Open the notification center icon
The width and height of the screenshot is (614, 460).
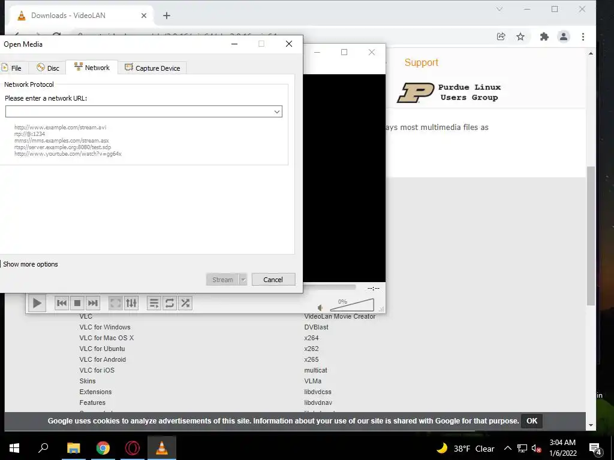(x=595, y=449)
